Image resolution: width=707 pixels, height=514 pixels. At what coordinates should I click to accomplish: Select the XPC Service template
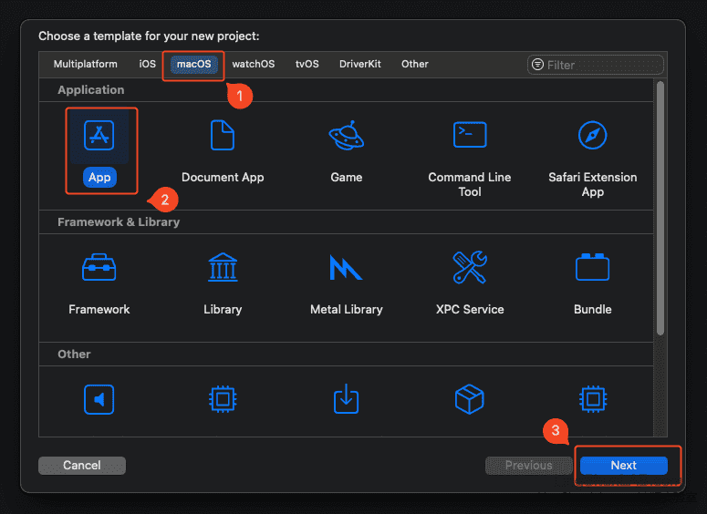pyautogui.click(x=470, y=269)
